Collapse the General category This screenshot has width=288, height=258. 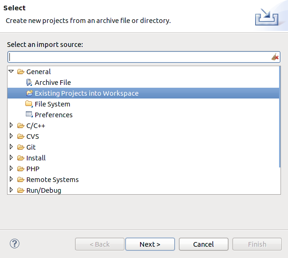tap(11, 71)
